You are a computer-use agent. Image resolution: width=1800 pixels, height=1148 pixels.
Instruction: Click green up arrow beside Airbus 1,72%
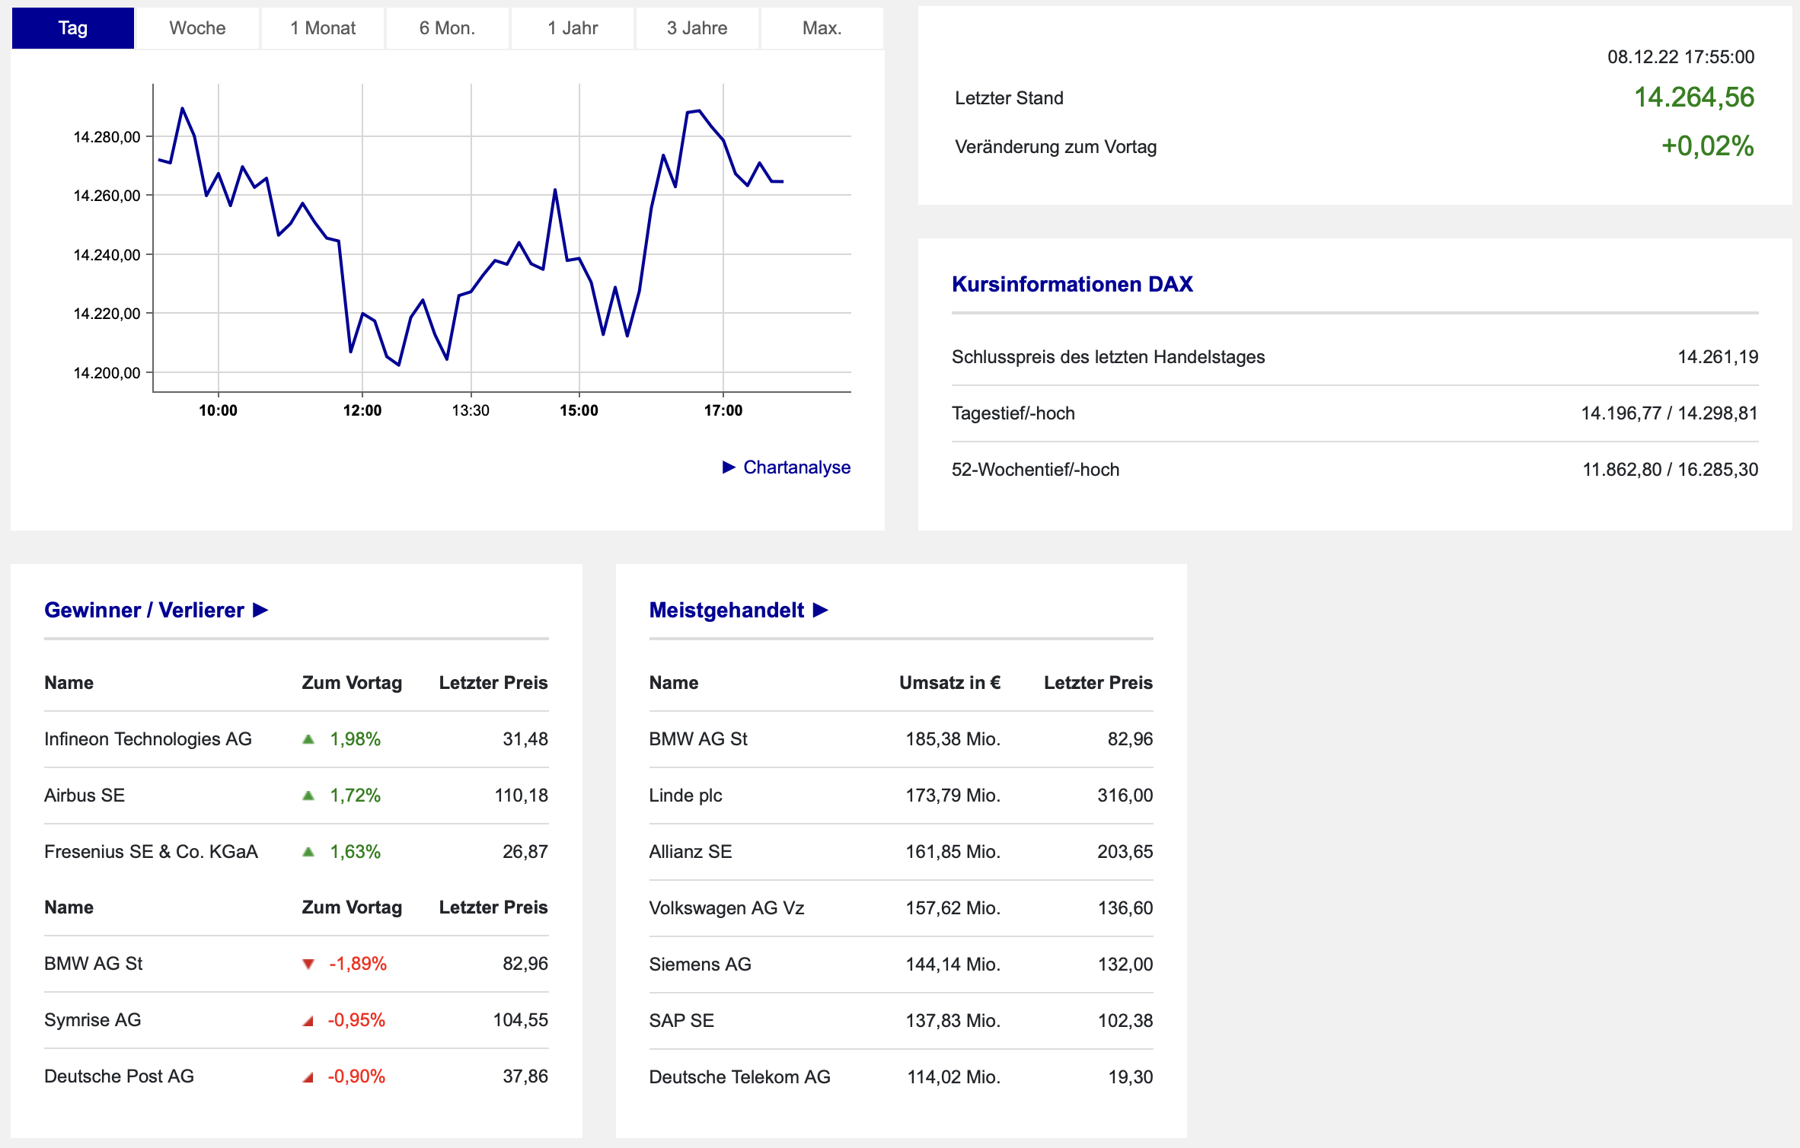click(x=308, y=796)
